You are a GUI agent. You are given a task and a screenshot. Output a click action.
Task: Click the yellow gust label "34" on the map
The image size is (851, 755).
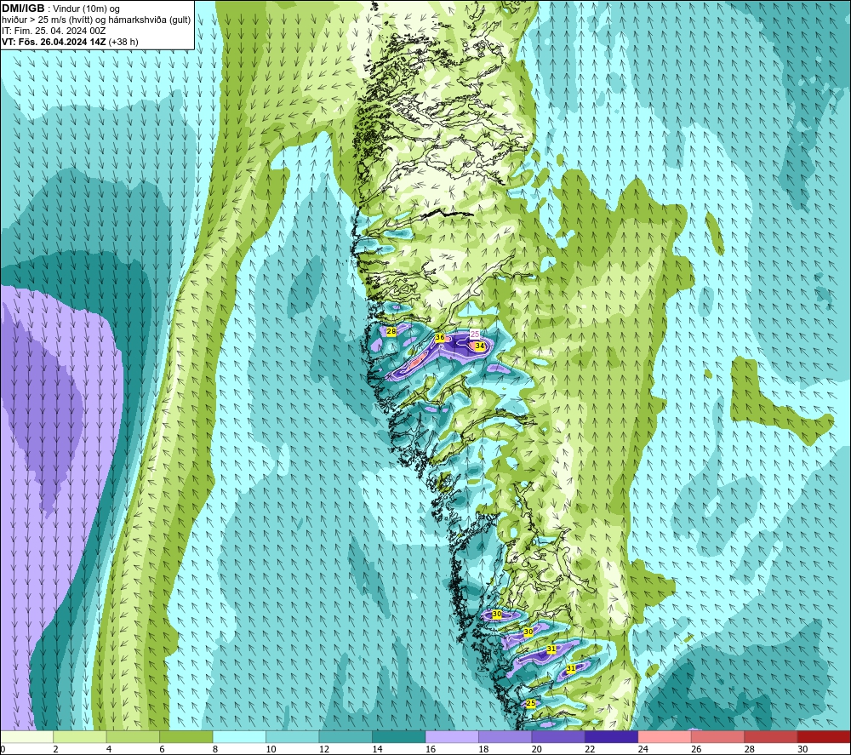[x=480, y=346]
